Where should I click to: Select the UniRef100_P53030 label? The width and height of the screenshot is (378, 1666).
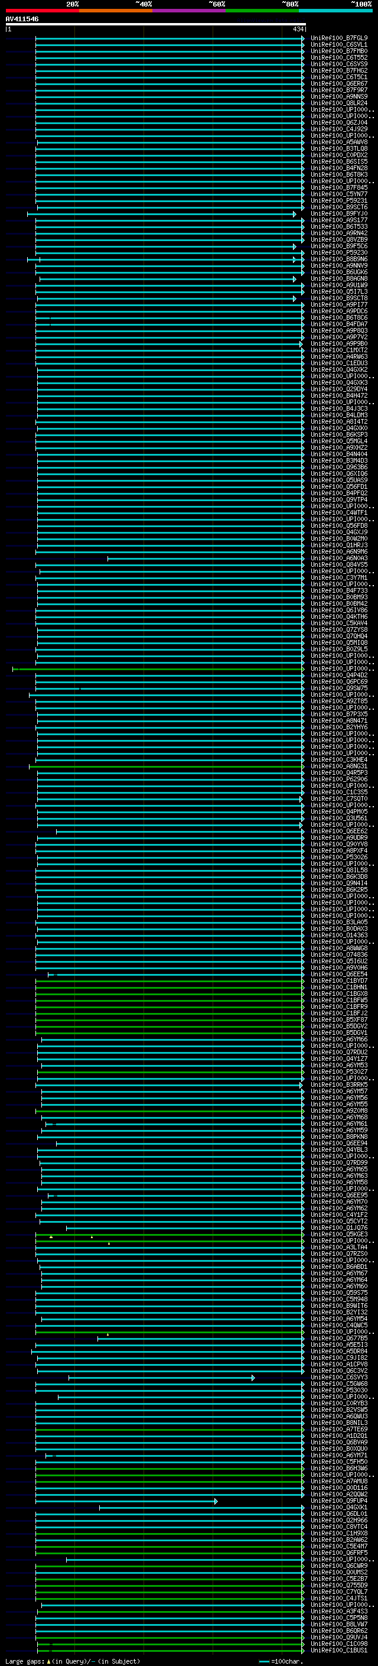[x=338, y=1390]
